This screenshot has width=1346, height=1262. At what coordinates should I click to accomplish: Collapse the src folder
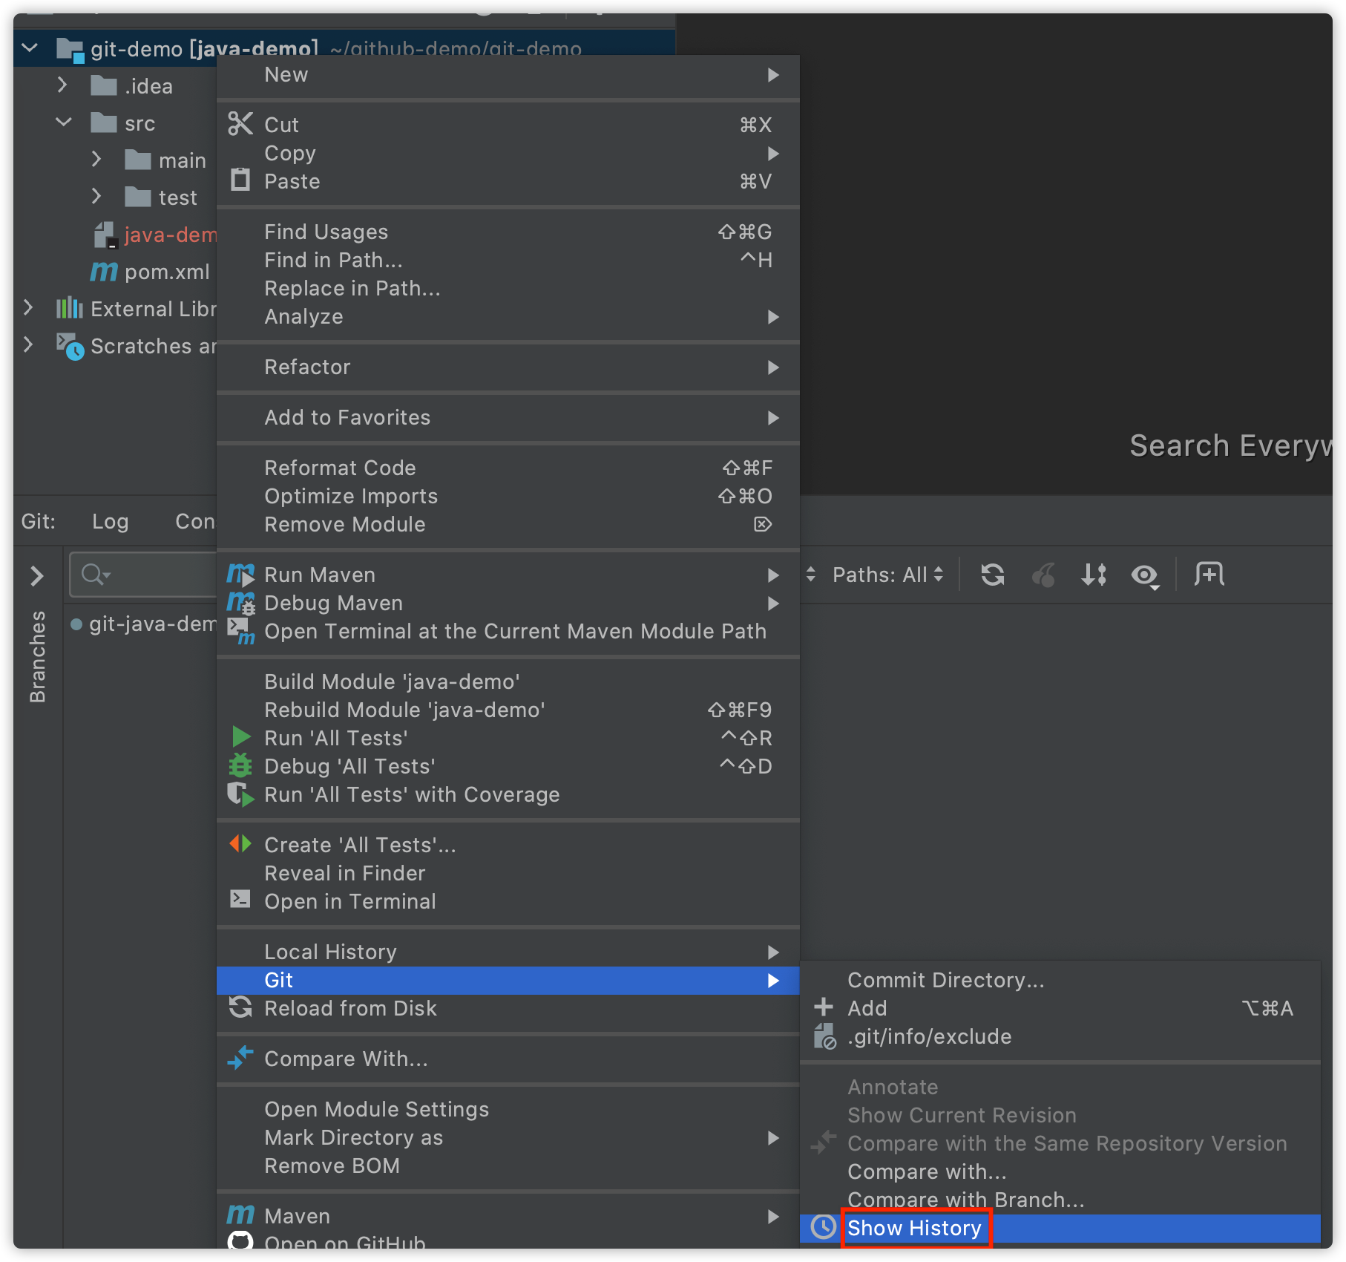[x=64, y=122]
